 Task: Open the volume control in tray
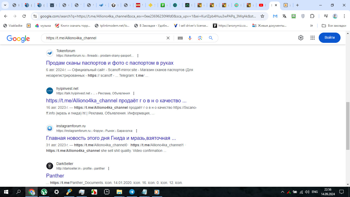(307, 192)
